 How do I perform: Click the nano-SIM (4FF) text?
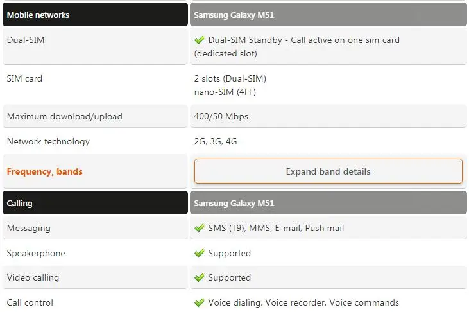tap(225, 92)
